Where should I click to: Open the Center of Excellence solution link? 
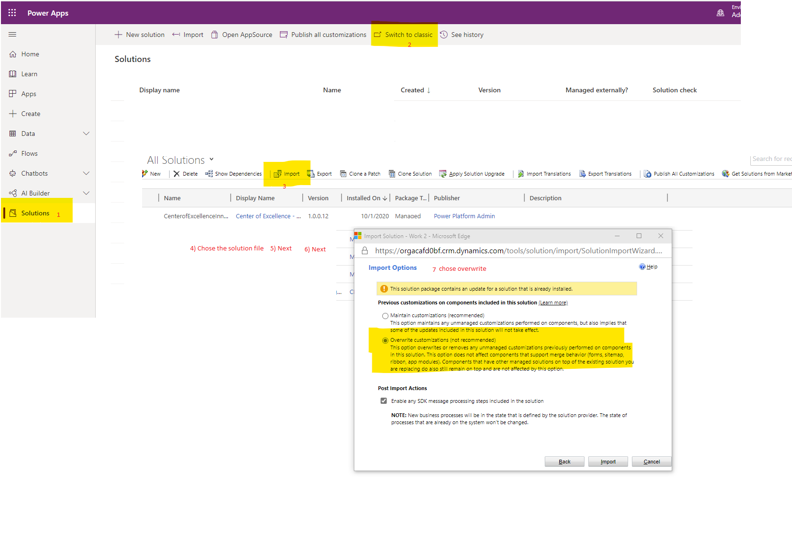[x=265, y=216]
